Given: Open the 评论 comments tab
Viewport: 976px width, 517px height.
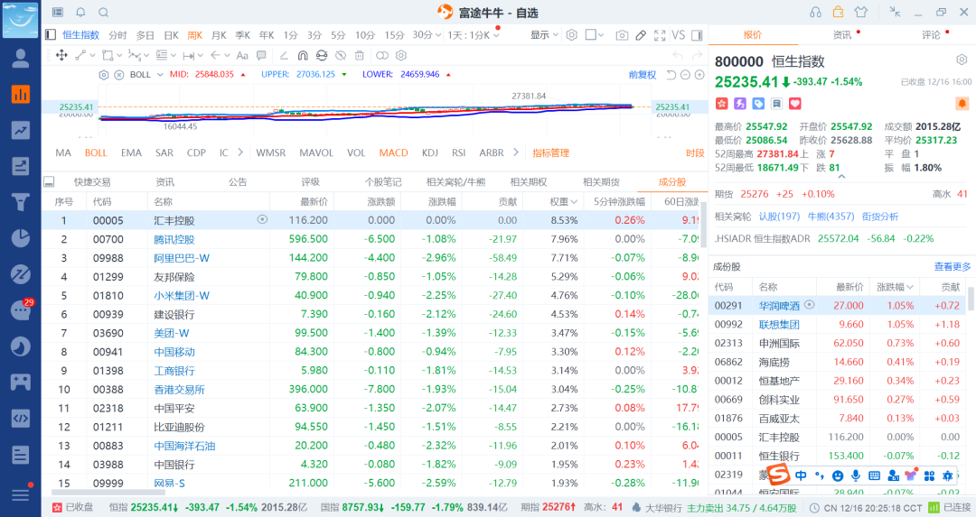Looking at the screenshot, I should (931, 35).
